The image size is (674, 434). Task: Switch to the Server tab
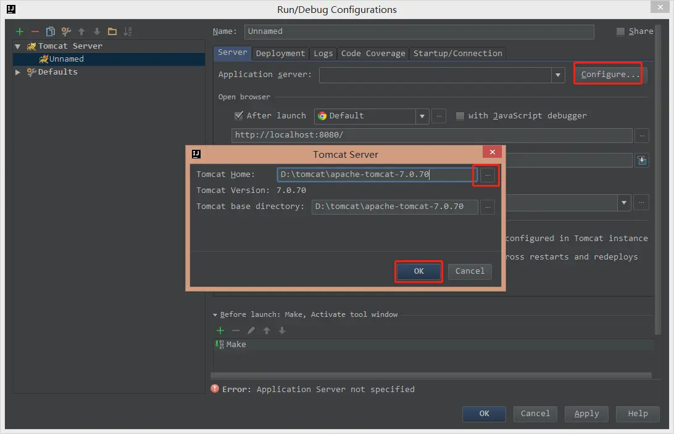[232, 52]
